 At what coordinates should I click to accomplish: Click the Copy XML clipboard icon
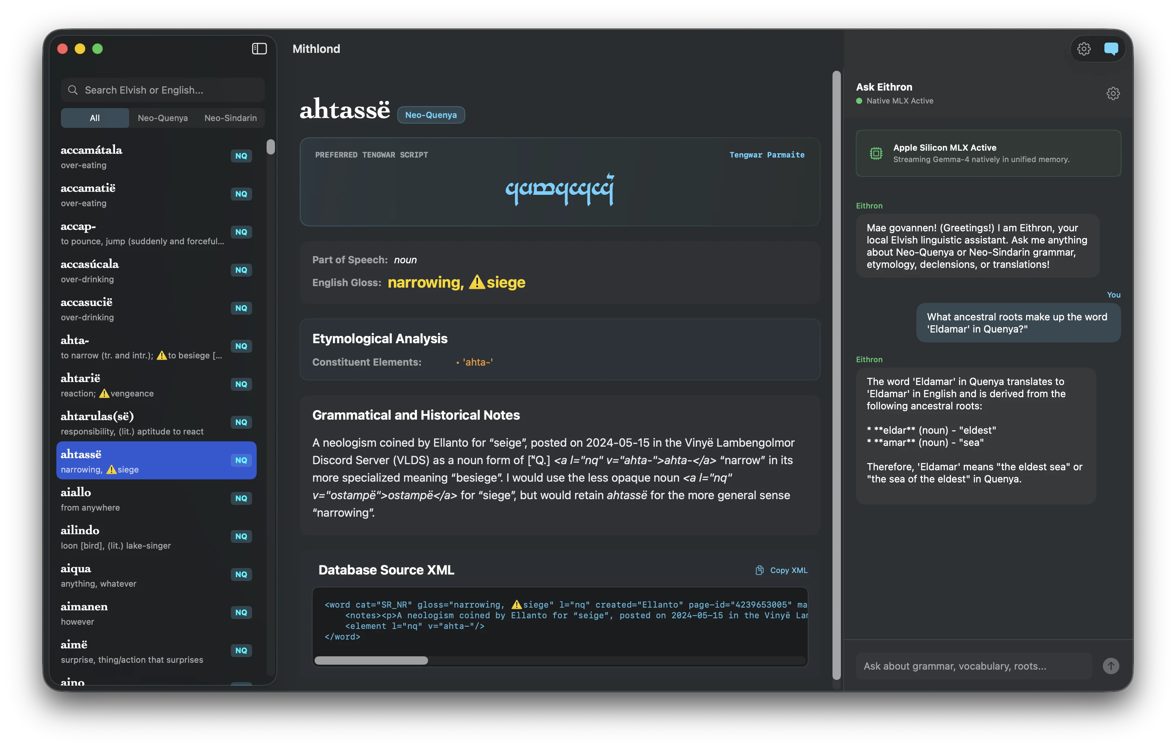coord(759,570)
